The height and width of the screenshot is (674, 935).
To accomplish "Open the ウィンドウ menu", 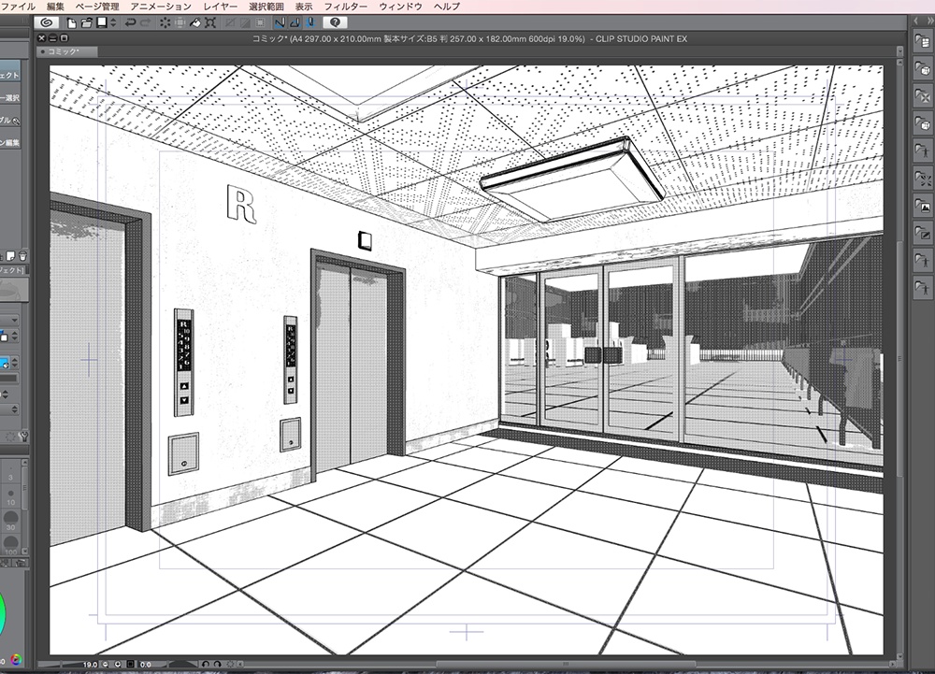I will point(400,7).
